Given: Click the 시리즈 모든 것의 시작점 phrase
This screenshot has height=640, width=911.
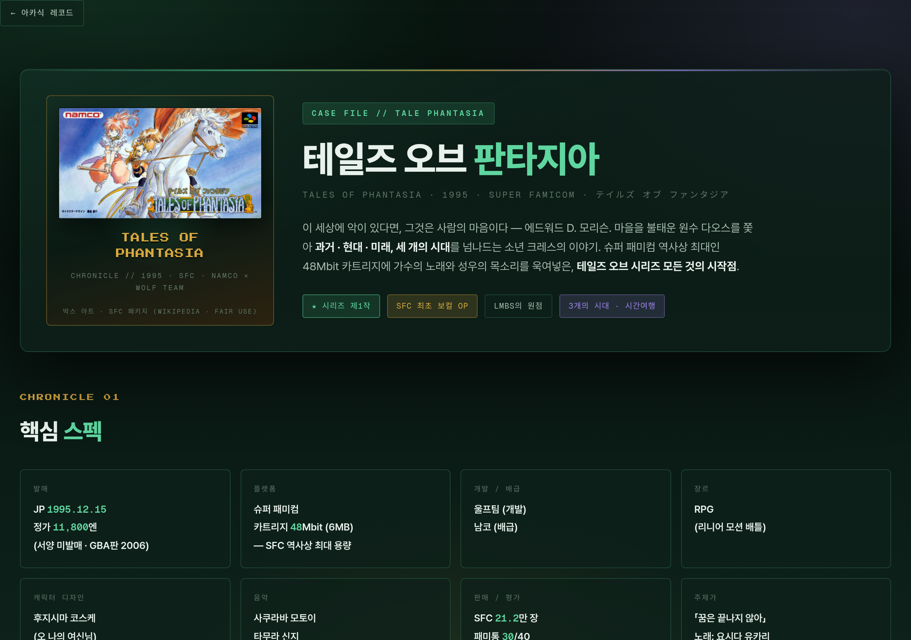Looking at the screenshot, I should pos(684,266).
